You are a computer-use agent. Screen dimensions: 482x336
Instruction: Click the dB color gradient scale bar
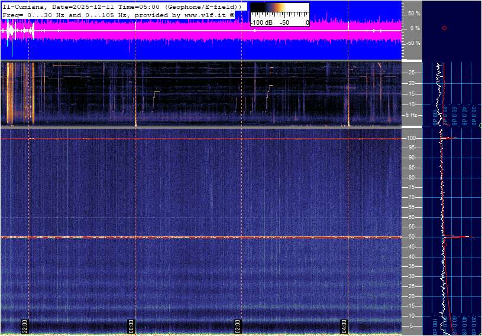pos(279,11)
